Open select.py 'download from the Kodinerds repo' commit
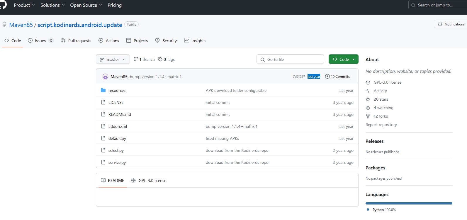This screenshot has width=467, height=220. click(x=237, y=150)
